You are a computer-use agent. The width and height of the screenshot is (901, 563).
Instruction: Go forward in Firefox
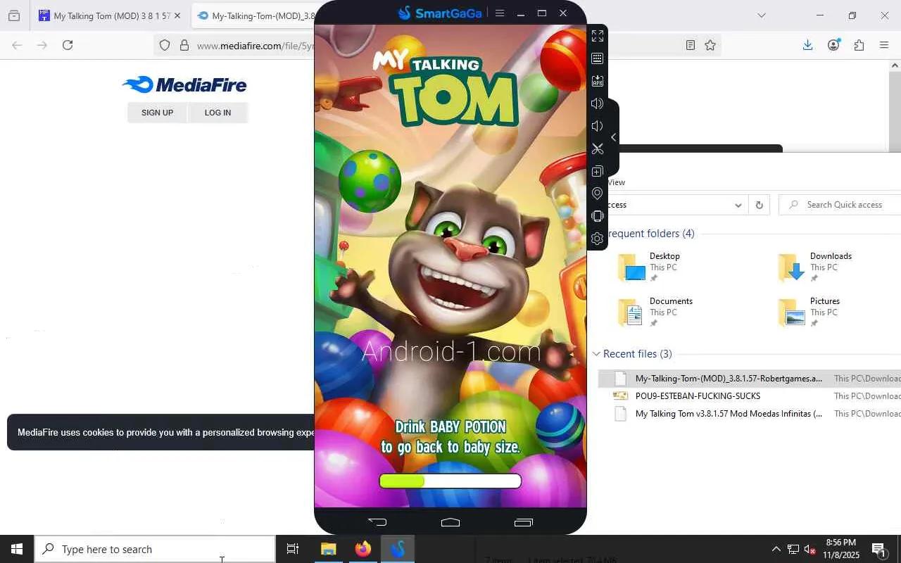click(42, 45)
